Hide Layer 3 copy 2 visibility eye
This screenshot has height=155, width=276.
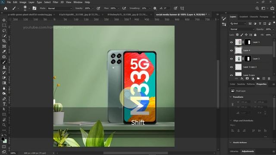232,67
